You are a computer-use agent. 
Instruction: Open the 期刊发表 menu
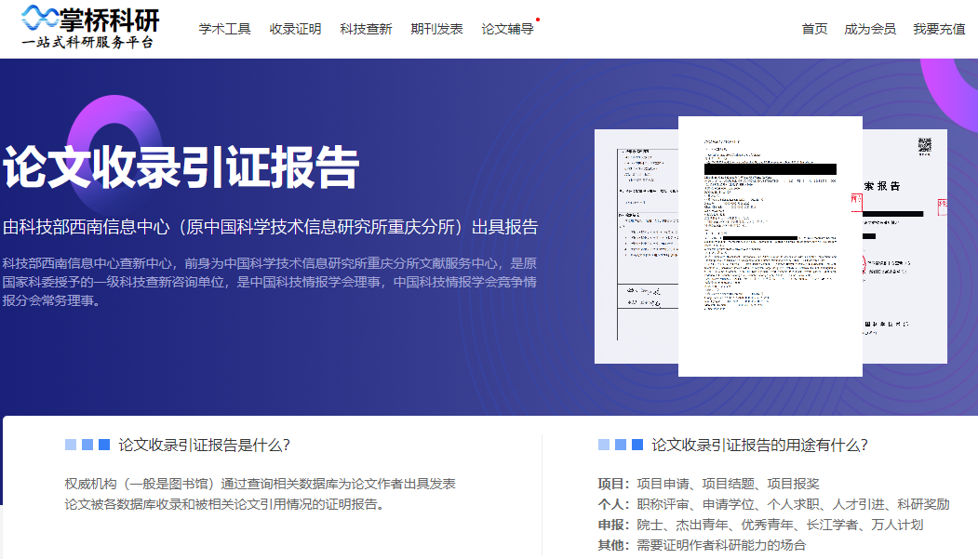pyautogui.click(x=436, y=29)
